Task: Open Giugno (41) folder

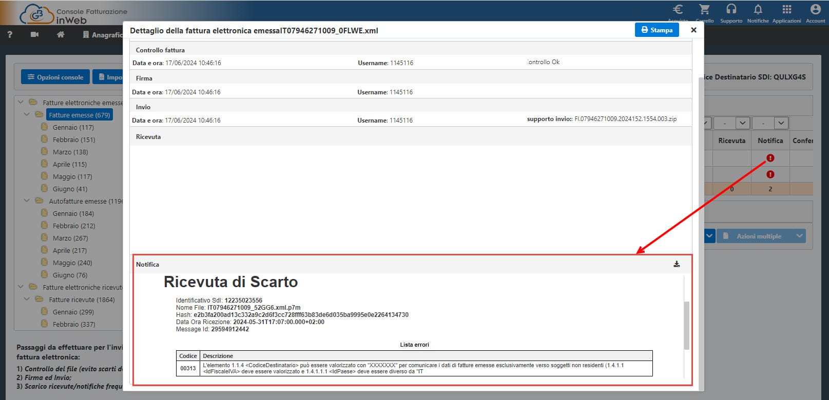Action: click(70, 189)
